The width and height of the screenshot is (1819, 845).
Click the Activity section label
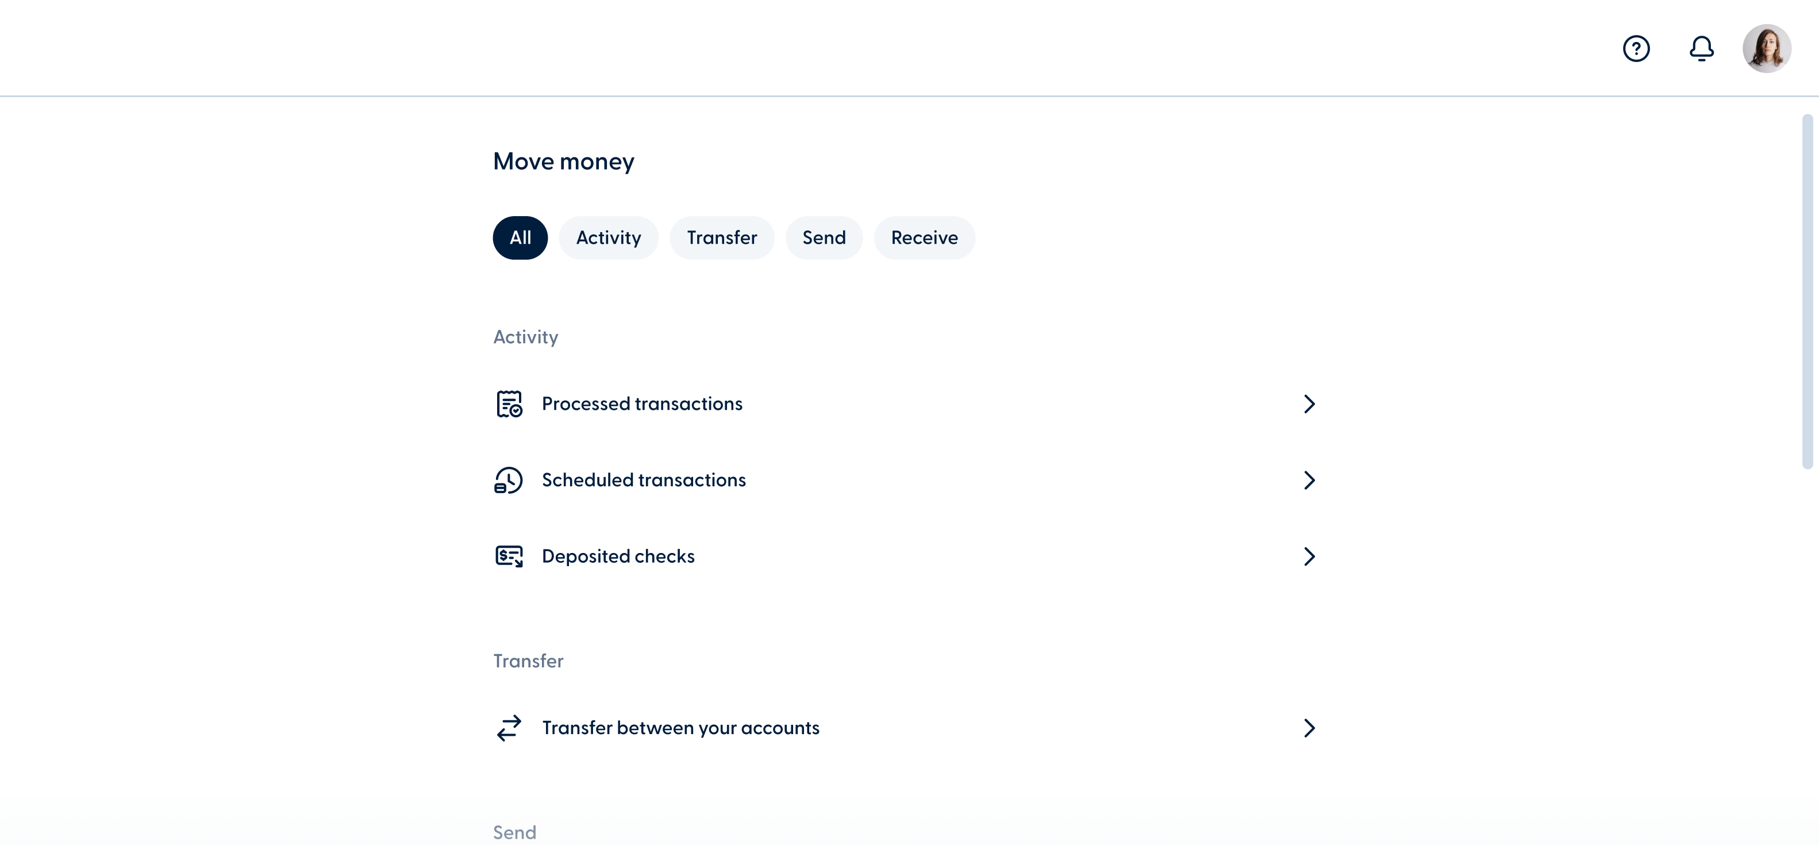525,337
